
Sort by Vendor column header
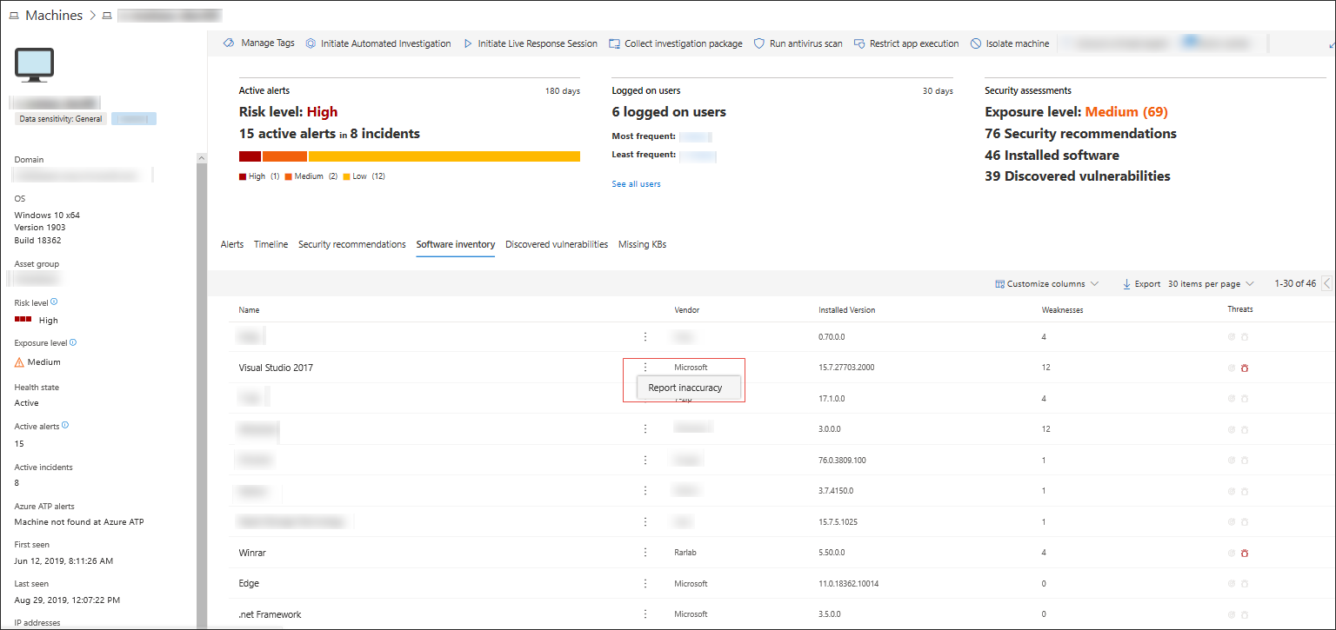pos(687,310)
